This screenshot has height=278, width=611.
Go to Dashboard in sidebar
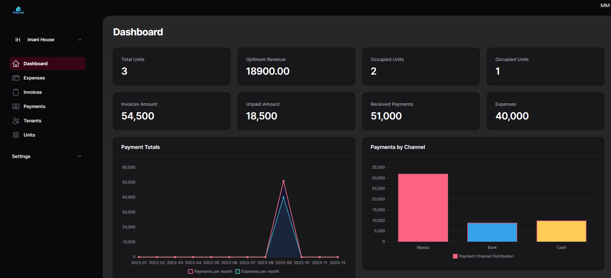tap(48, 64)
